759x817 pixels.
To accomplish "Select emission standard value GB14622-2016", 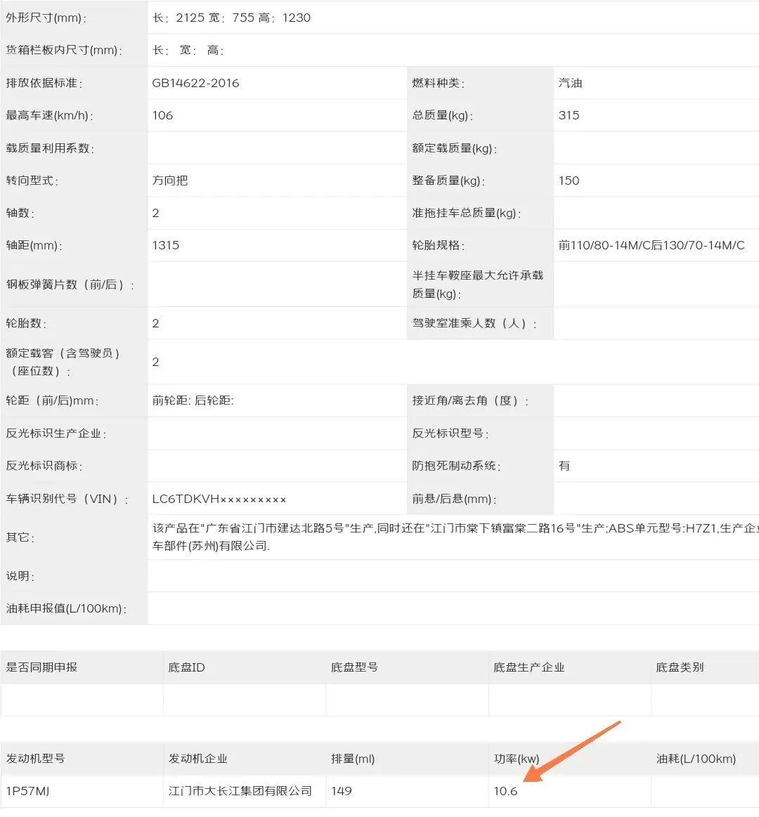I will (x=195, y=84).
